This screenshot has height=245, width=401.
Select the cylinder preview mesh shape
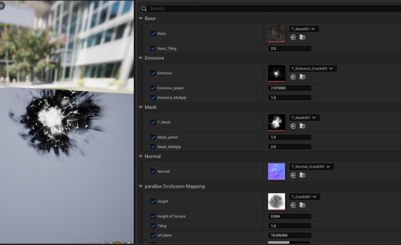[x=104, y=243]
